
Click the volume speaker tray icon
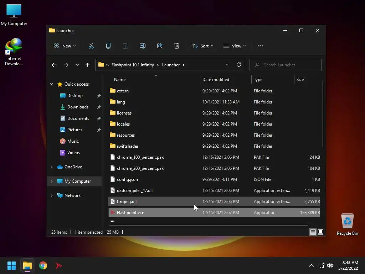(x=330, y=265)
